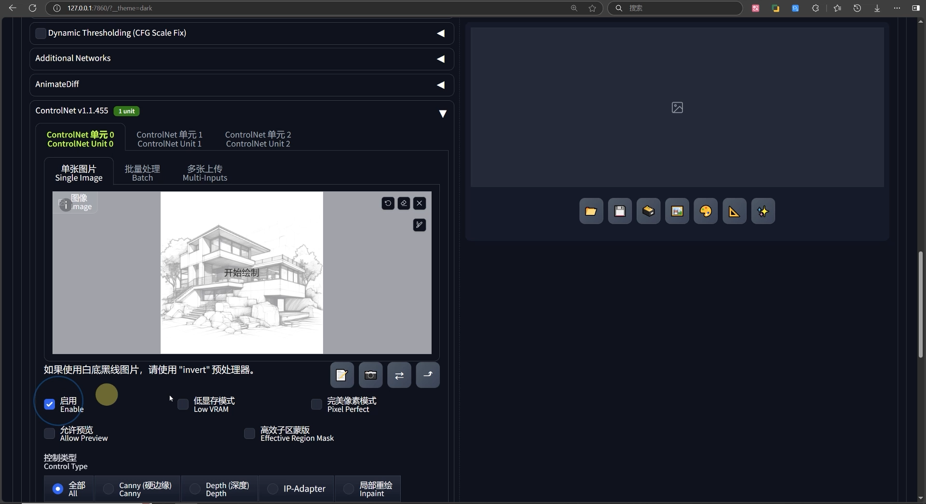926x504 pixels.
Task: Click the new canvas notepad icon
Action: [342, 375]
